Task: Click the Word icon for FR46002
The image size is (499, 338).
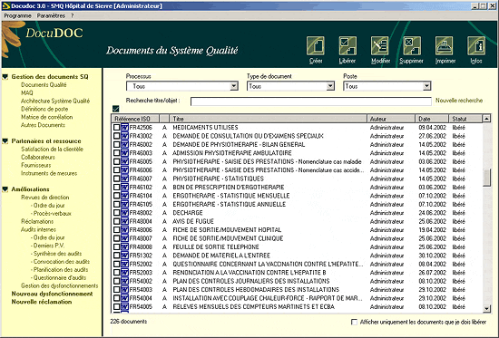Action: [124, 145]
